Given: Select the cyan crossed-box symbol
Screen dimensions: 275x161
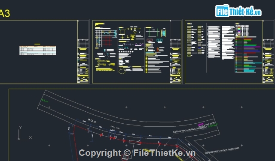Looking at the screenshot, I should 159,40.
